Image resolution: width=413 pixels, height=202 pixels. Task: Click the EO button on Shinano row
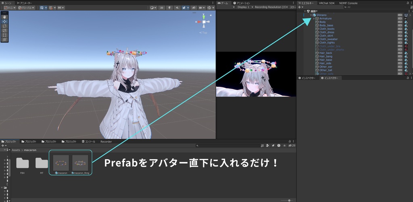tap(400, 15)
